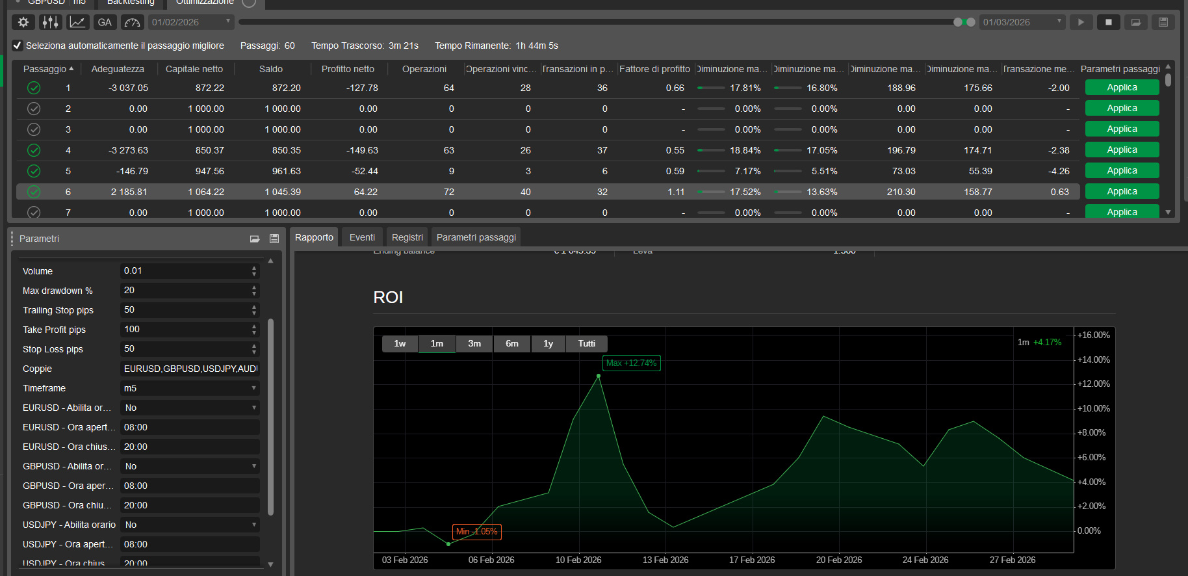Click the Min -1.05% chart marker

(476, 532)
